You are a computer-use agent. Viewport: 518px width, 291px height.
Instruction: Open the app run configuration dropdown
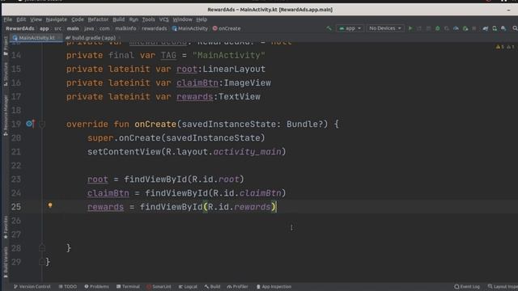point(350,28)
